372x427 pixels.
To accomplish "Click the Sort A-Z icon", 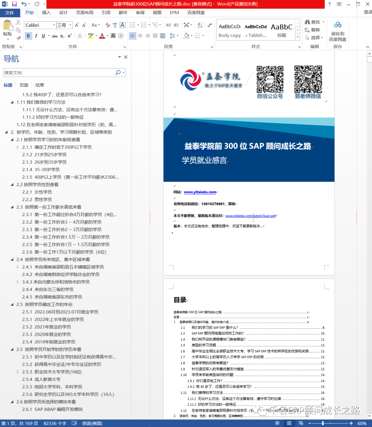I will point(200,25).
